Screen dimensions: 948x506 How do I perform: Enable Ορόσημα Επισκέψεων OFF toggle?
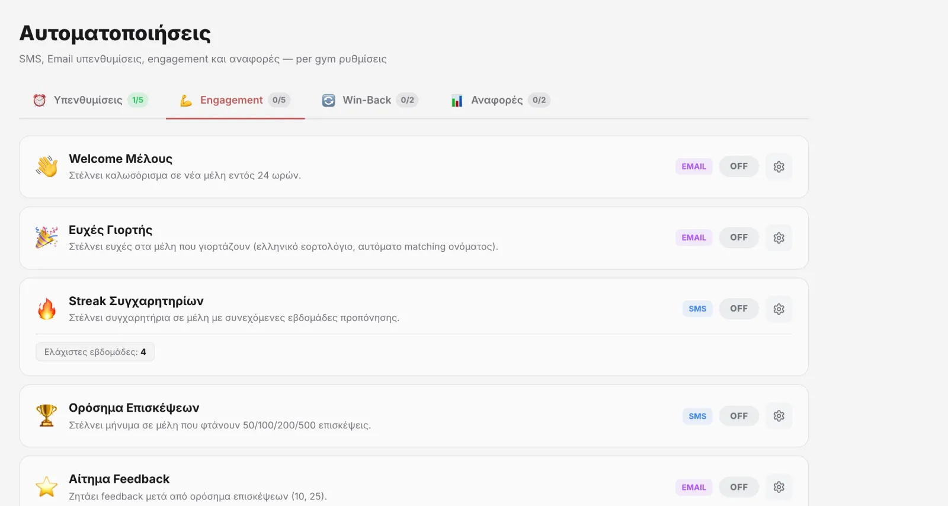click(739, 416)
